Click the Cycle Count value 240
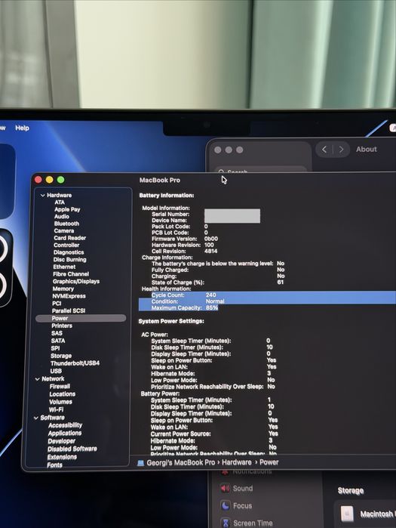Image resolution: width=396 pixels, height=528 pixels. (x=210, y=295)
